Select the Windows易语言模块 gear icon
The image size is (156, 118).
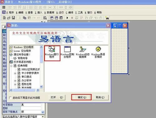point(98,52)
